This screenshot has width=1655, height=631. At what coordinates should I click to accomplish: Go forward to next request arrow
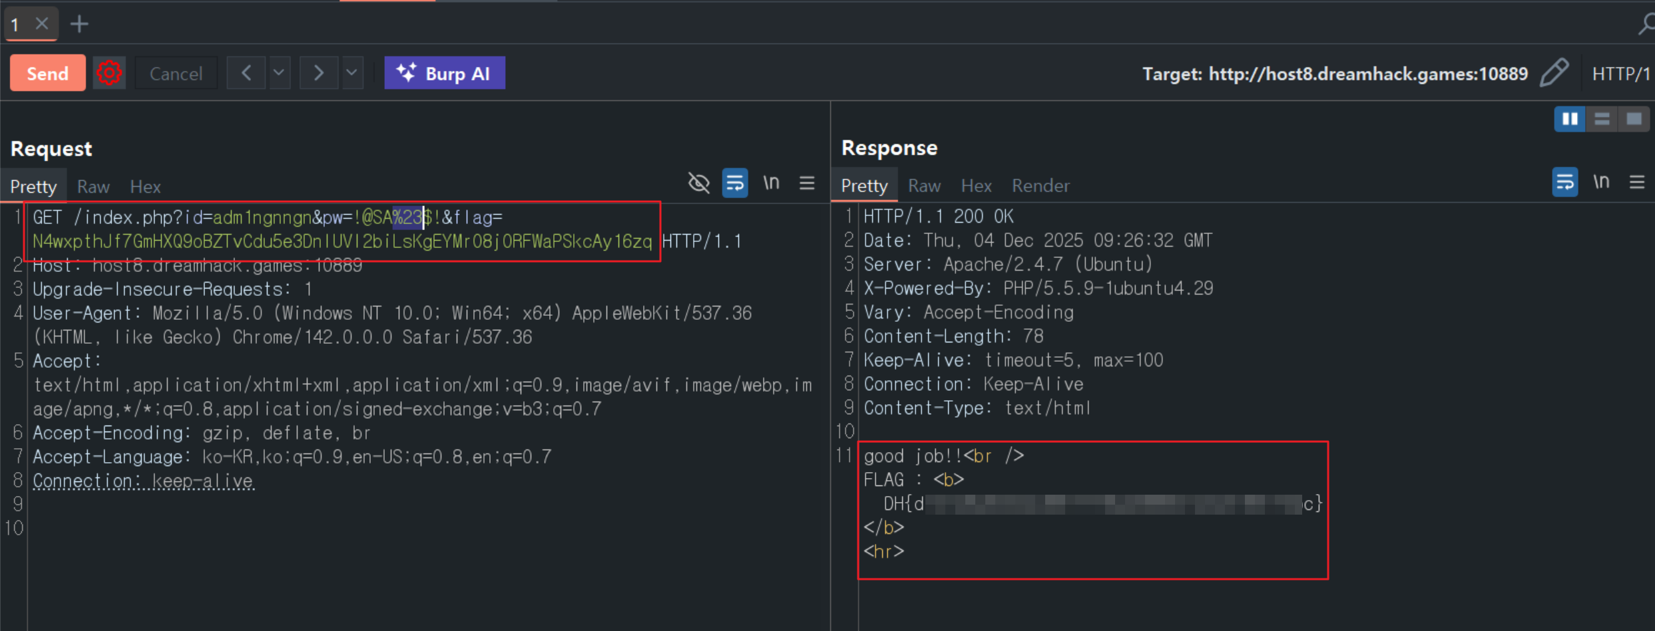pyautogui.click(x=319, y=73)
